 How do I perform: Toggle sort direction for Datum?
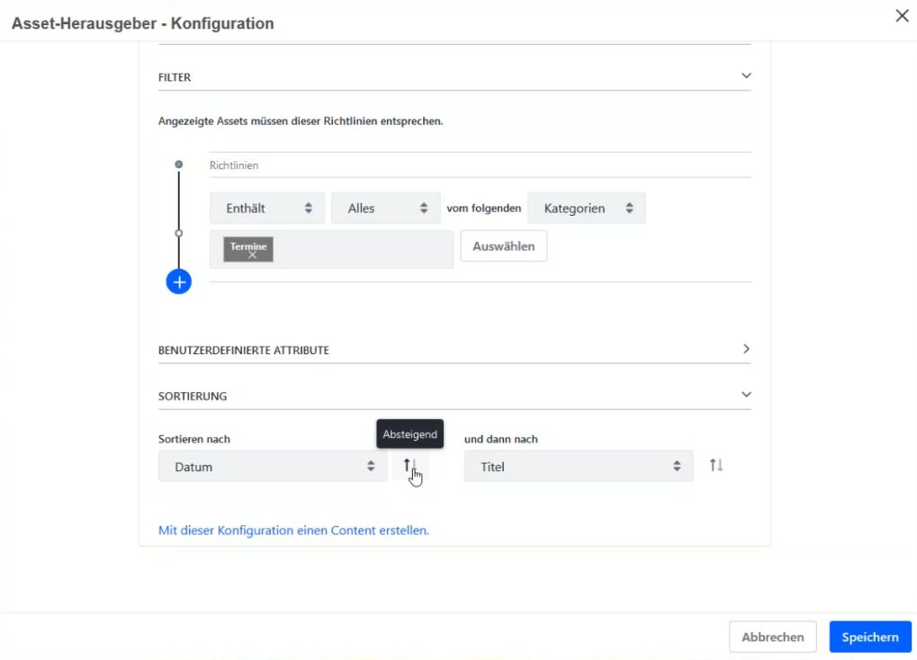410,466
